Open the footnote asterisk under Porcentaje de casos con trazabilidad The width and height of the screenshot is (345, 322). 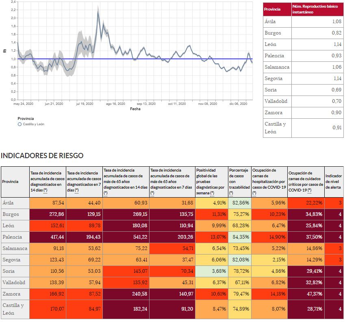point(231,193)
